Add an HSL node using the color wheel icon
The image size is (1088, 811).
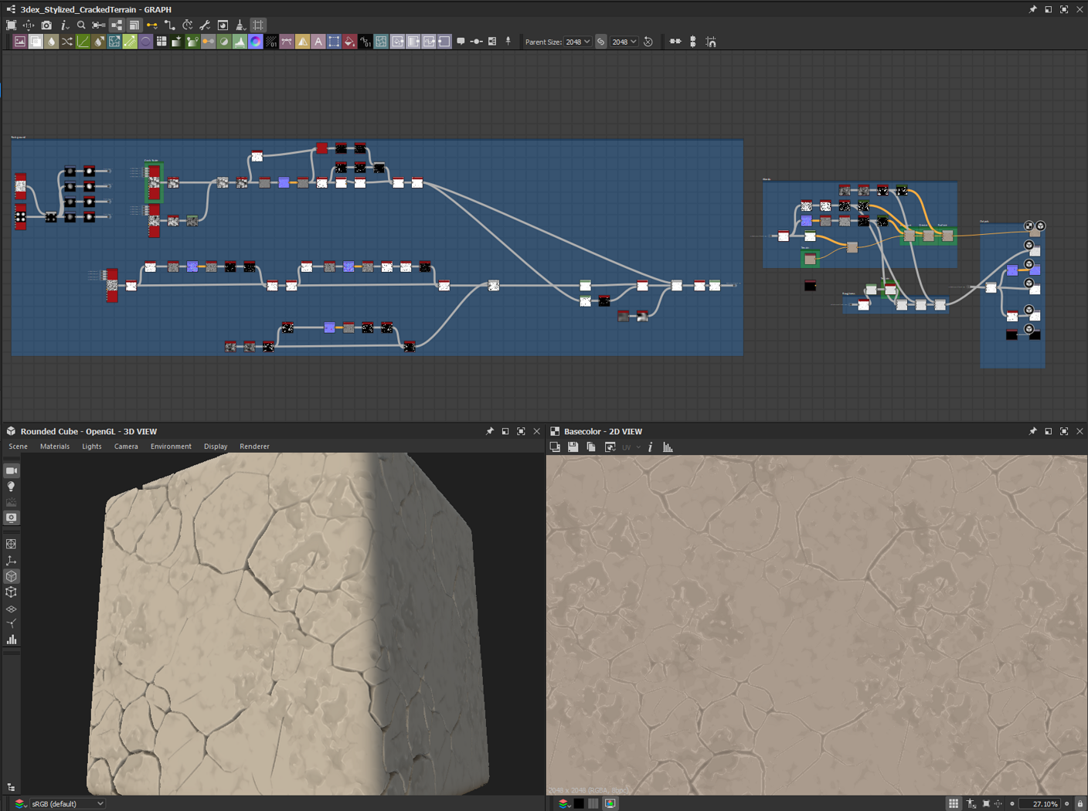pyautogui.click(x=255, y=42)
